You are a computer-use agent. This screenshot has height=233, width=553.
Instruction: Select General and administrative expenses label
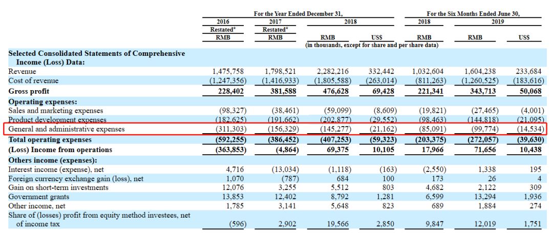pyautogui.click(x=66, y=129)
